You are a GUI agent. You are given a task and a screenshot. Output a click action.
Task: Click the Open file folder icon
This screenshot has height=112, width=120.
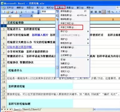point(8,12)
